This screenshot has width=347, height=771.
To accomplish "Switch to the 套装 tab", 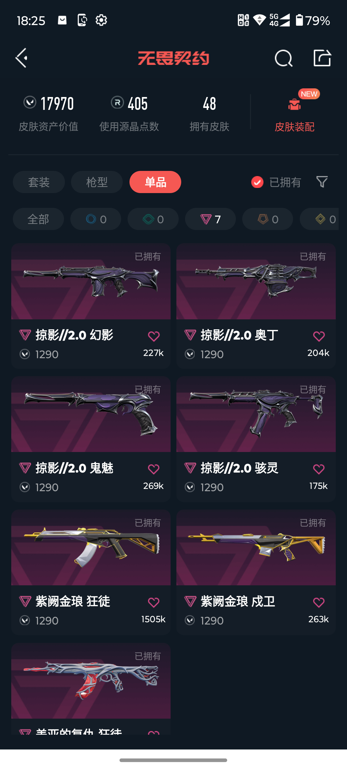I will 39,182.
